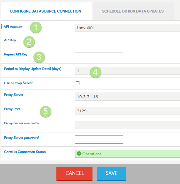This screenshot has width=180, height=184.
Task: Click the blue Save button
Action: point(111,174)
